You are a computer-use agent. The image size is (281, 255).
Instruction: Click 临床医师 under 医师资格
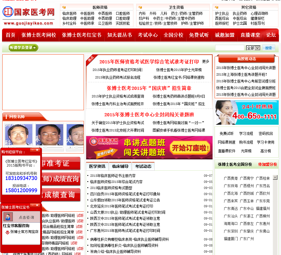tap(69, 13)
